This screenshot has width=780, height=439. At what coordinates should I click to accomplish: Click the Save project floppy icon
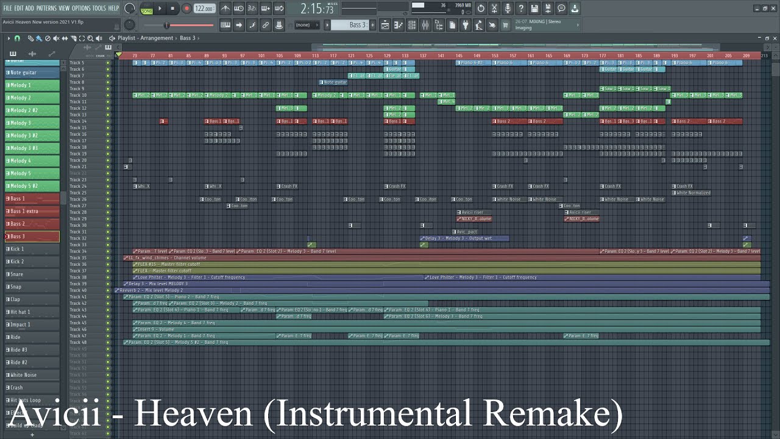(534, 9)
